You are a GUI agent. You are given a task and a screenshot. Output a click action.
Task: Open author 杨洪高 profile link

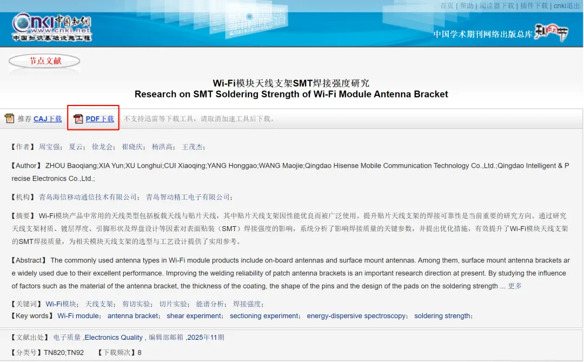pyautogui.click(x=162, y=147)
